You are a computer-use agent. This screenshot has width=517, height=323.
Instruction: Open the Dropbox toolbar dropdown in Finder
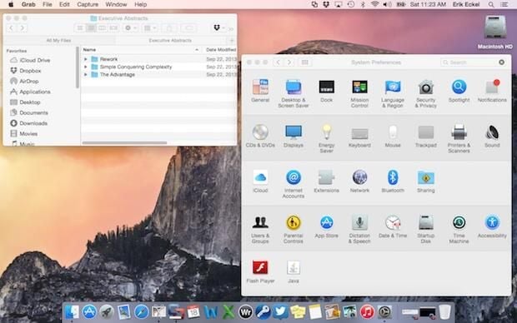click(218, 28)
